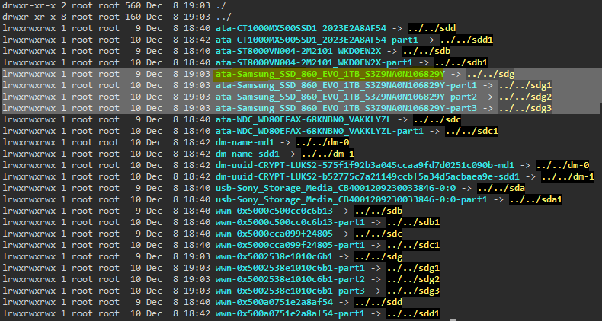
Task: Select ata-WDC_WD80EFAX-68KNBN0_VAKKLYZL-part1 entry
Action: pyautogui.click(x=319, y=131)
